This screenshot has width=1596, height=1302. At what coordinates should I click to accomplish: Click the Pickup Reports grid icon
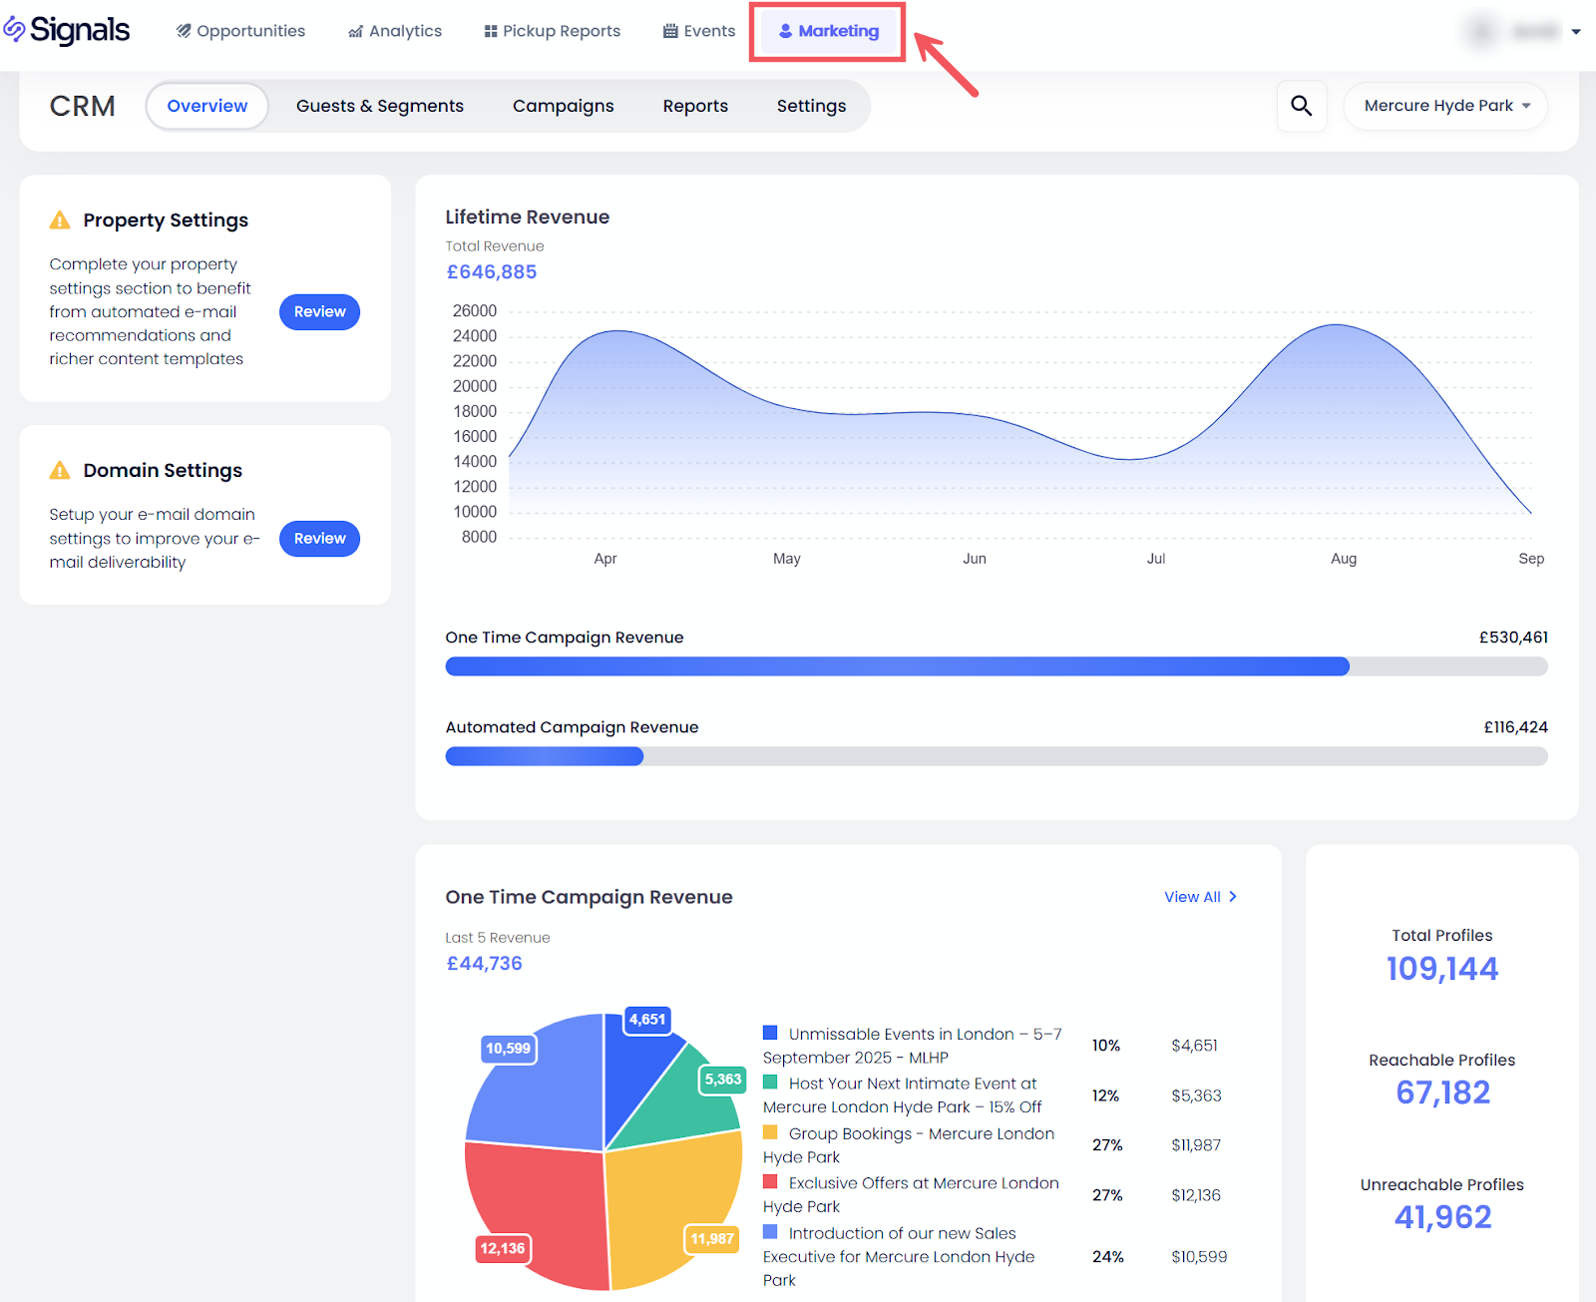[x=491, y=31]
